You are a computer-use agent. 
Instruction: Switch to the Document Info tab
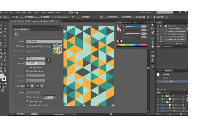coord(167,46)
